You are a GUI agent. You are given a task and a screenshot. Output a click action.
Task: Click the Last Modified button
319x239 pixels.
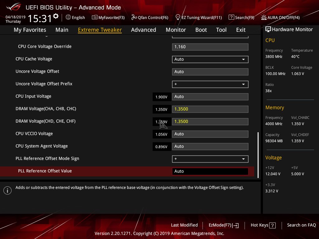pos(184,225)
